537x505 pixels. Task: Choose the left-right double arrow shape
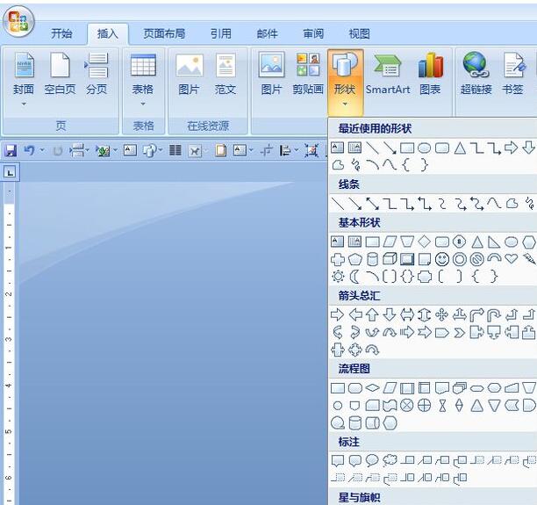(x=407, y=314)
